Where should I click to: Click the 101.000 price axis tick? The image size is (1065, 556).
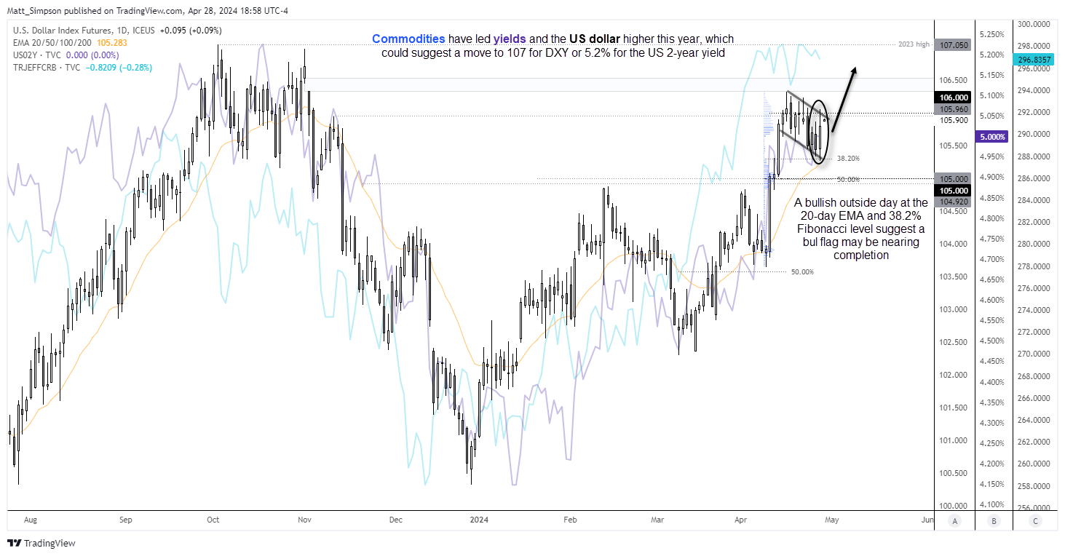click(953, 440)
